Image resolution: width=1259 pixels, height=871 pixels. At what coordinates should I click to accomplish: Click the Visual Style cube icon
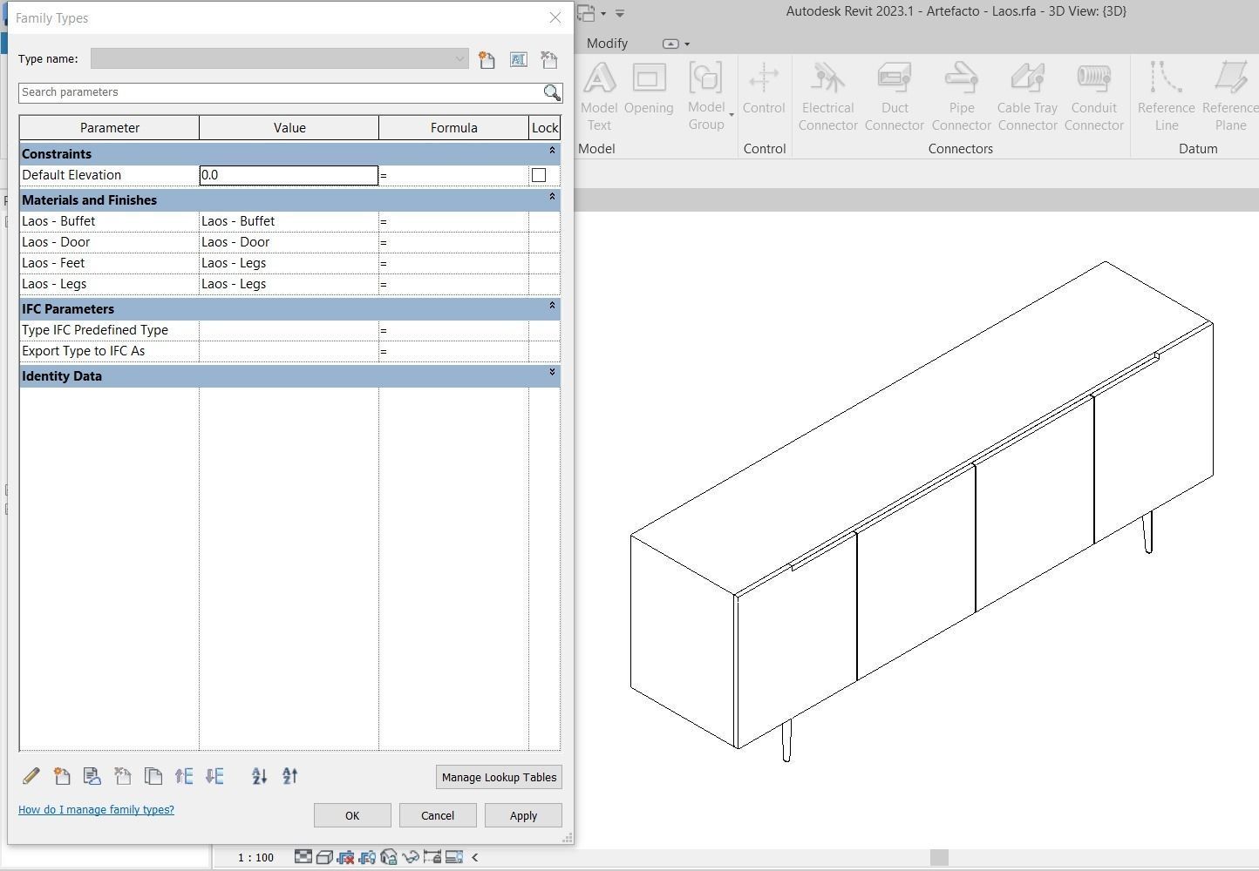[324, 857]
